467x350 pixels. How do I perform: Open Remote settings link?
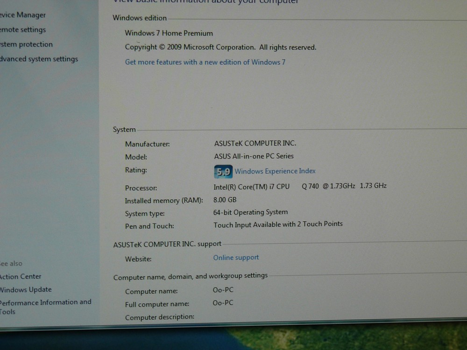click(x=23, y=30)
